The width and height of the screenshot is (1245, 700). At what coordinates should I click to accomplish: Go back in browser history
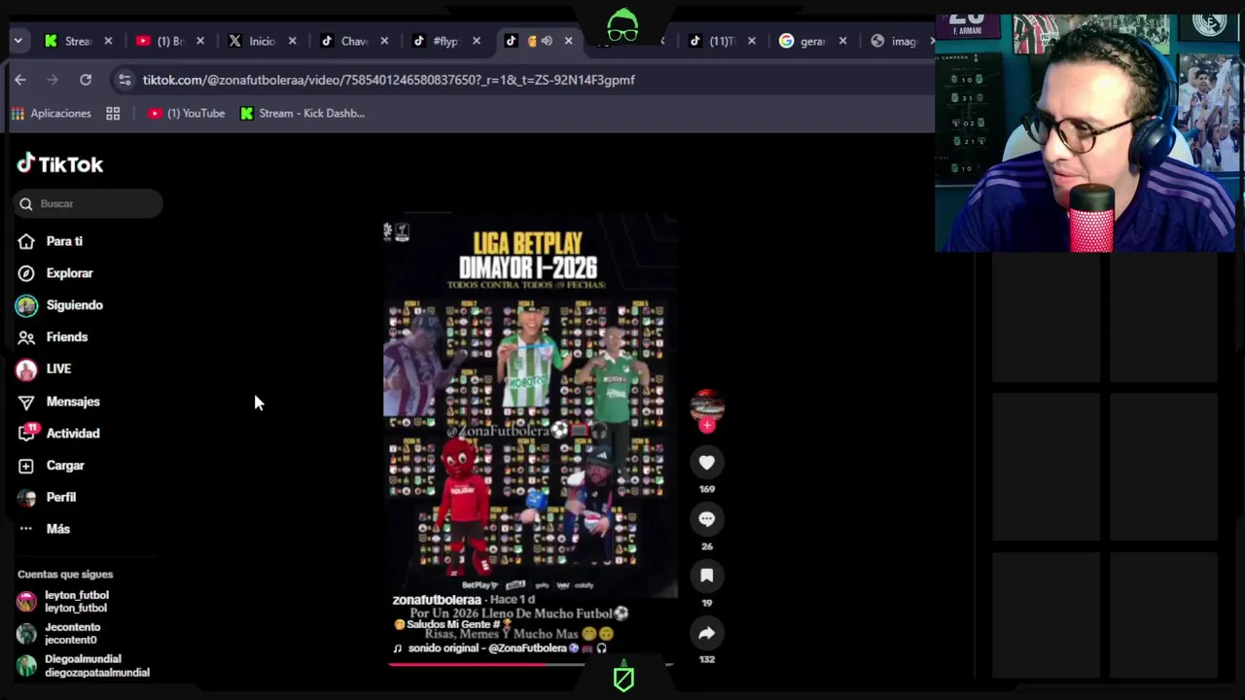pos(20,80)
